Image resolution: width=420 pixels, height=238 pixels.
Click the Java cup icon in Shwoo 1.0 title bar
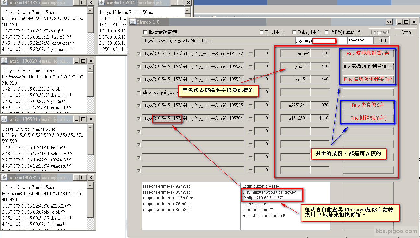[132, 22]
